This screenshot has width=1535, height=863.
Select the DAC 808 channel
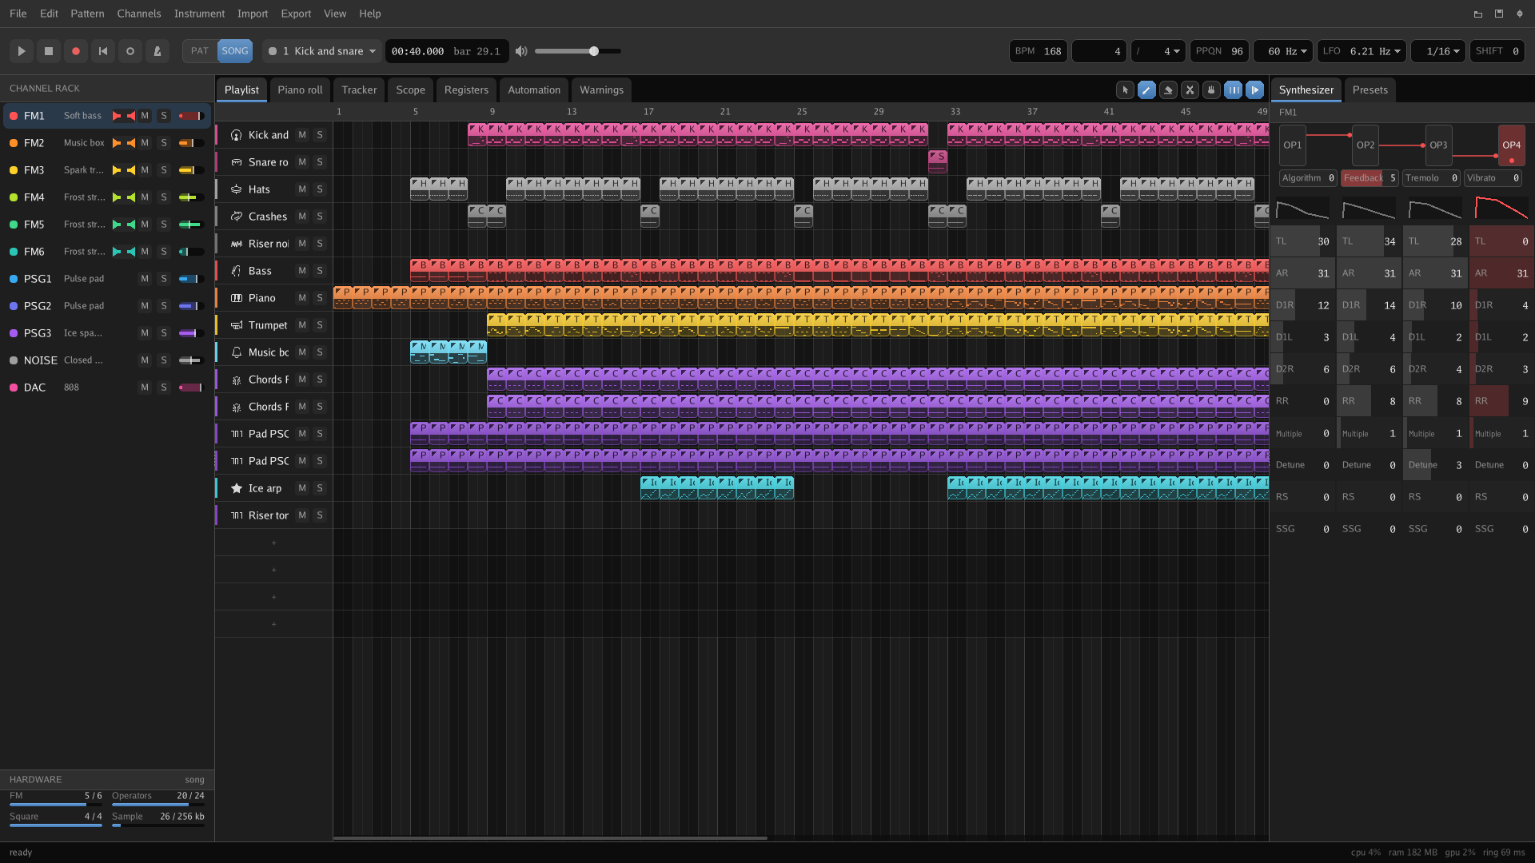coord(106,388)
